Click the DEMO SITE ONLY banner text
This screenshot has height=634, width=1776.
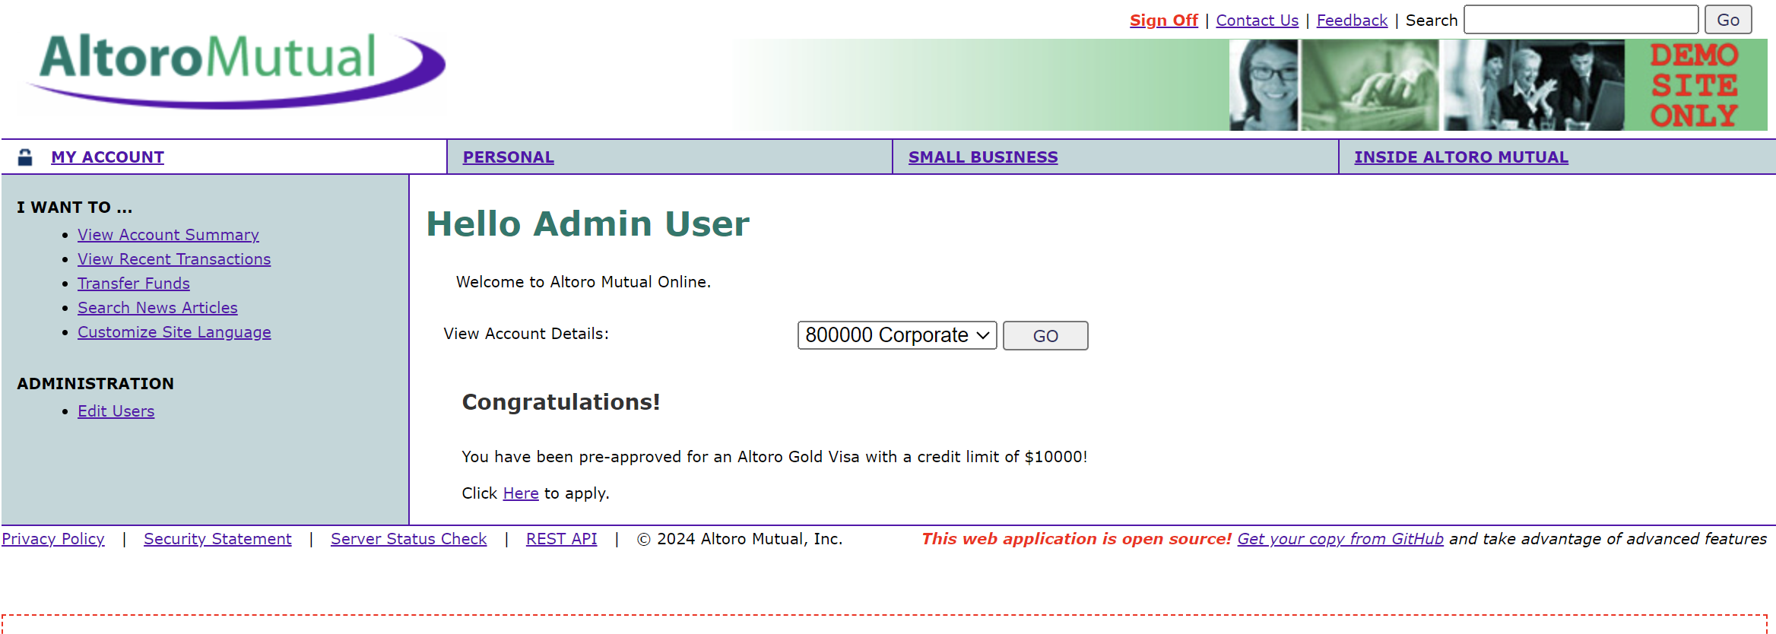click(1695, 85)
